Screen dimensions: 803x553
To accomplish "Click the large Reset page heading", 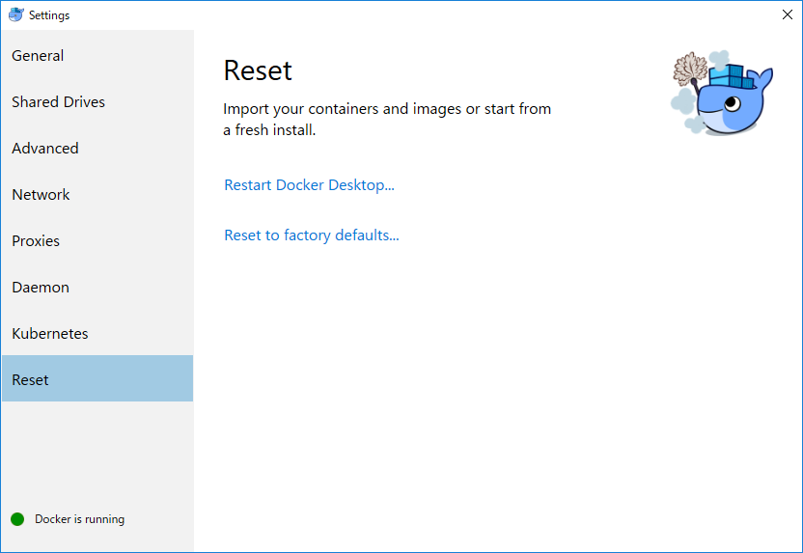I will (x=258, y=70).
